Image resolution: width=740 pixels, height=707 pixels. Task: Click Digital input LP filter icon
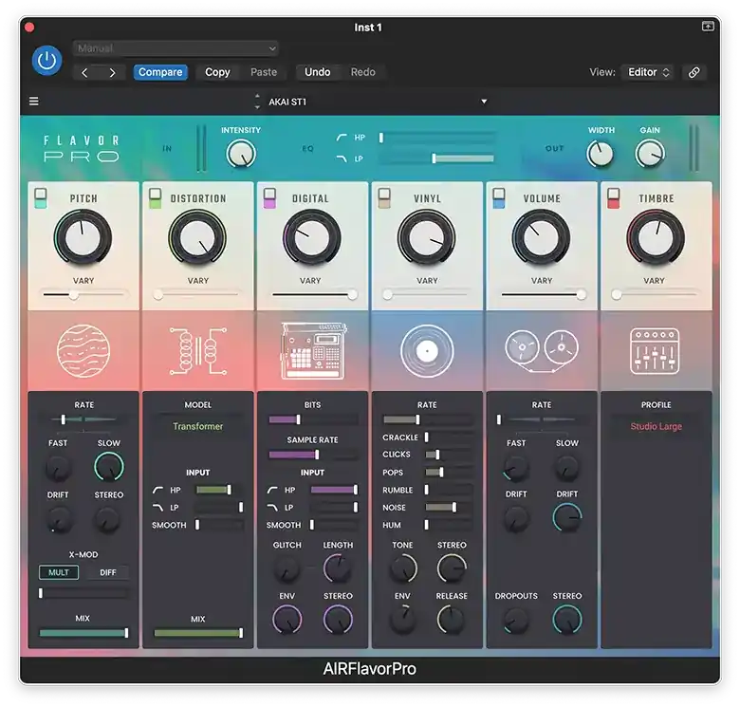(272, 508)
